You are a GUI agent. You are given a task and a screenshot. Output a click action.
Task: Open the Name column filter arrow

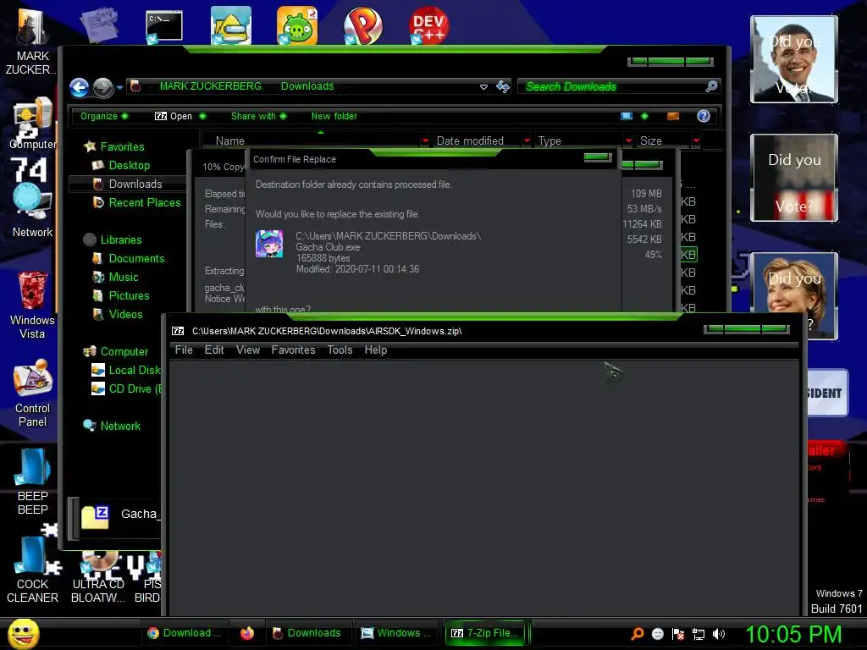[425, 141]
